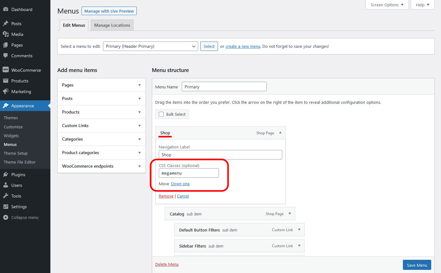Expand the Product categories panel
Image resolution: width=441 pixels, height=273 pixels.
coord(140,153)
